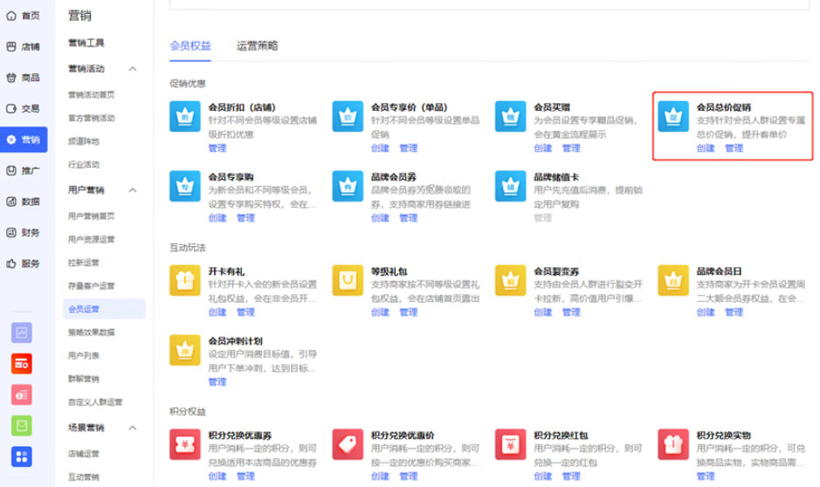The image size is (820, 487).
Task: Open 行业活动 submenu item
Action: click(x=84, y=165)
